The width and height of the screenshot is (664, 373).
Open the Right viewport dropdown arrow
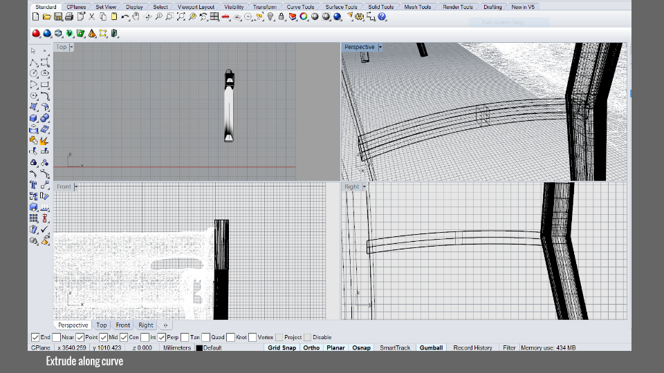pyautogui.click(x=365, y=186)
